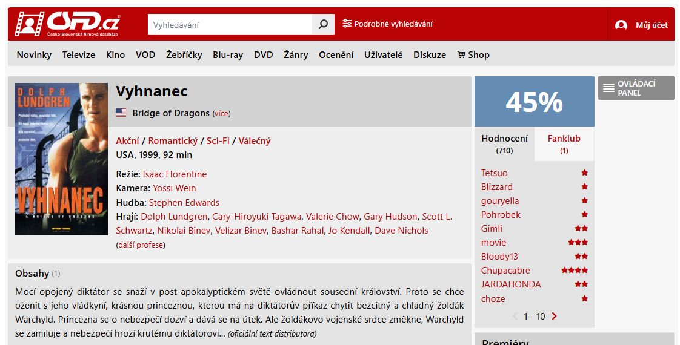The width and height of the screenshot is (680, 345).
Task: Switch to the Fanklub tab
Action: pyautogui.click(x=564, y=143)
